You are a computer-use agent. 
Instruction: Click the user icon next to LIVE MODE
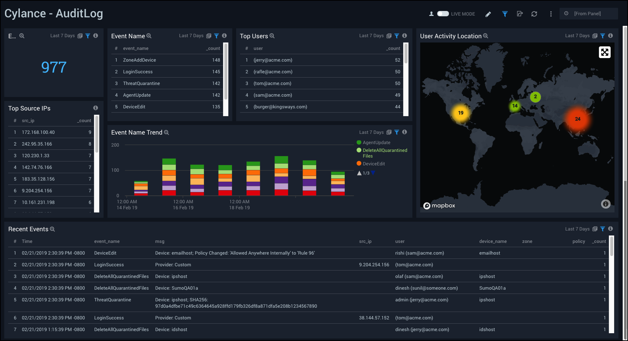point(431,13)
